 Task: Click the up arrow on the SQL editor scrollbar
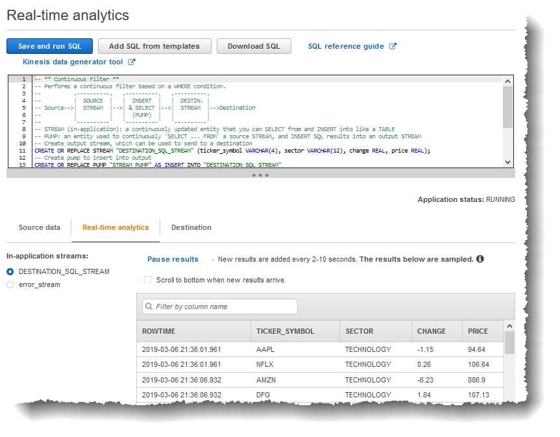pyautogui.click(x=508, y=82)
